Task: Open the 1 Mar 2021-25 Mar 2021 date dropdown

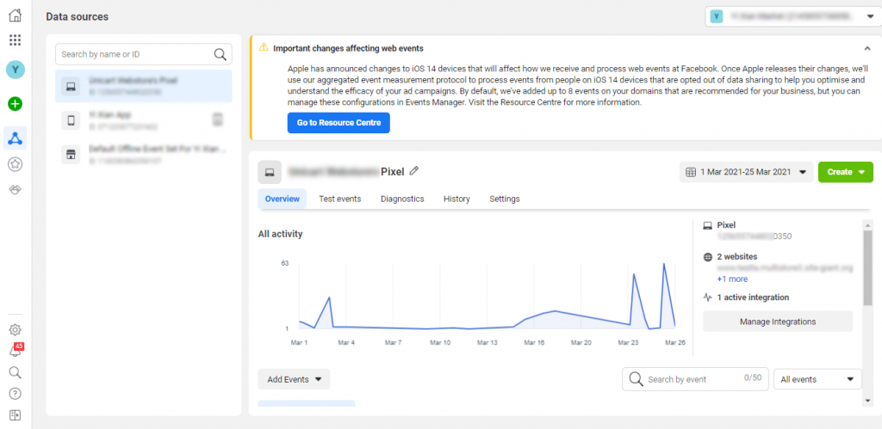Action: (x=746, y=172)
